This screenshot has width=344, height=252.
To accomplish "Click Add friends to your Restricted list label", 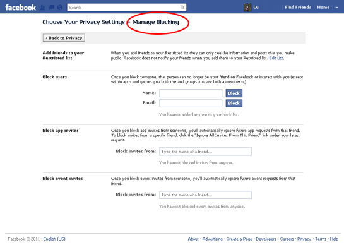I will (x=63, y=56).
